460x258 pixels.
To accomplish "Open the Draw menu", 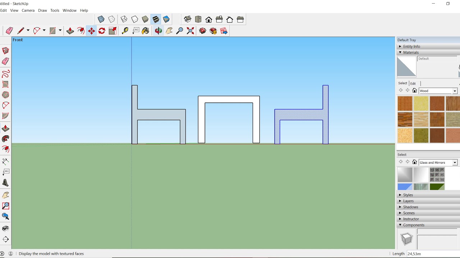I will coord(42,10).
